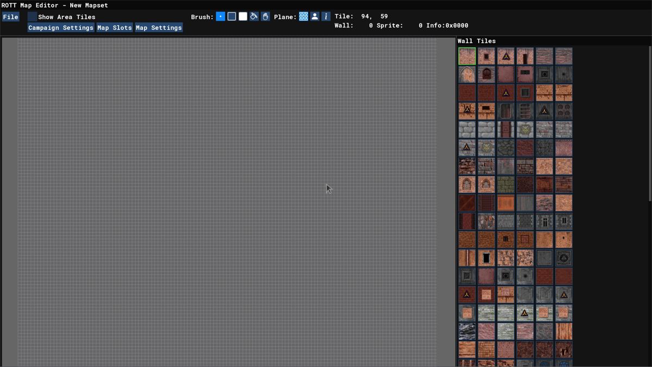Open Map Settings

coord(159,27)
